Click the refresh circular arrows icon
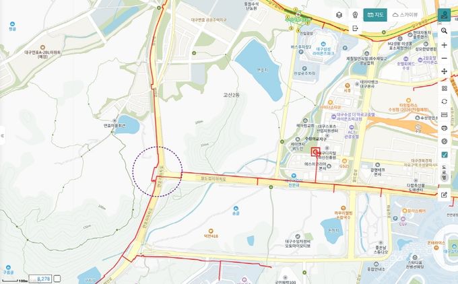458x284 pixels. [x=445, y=101]
